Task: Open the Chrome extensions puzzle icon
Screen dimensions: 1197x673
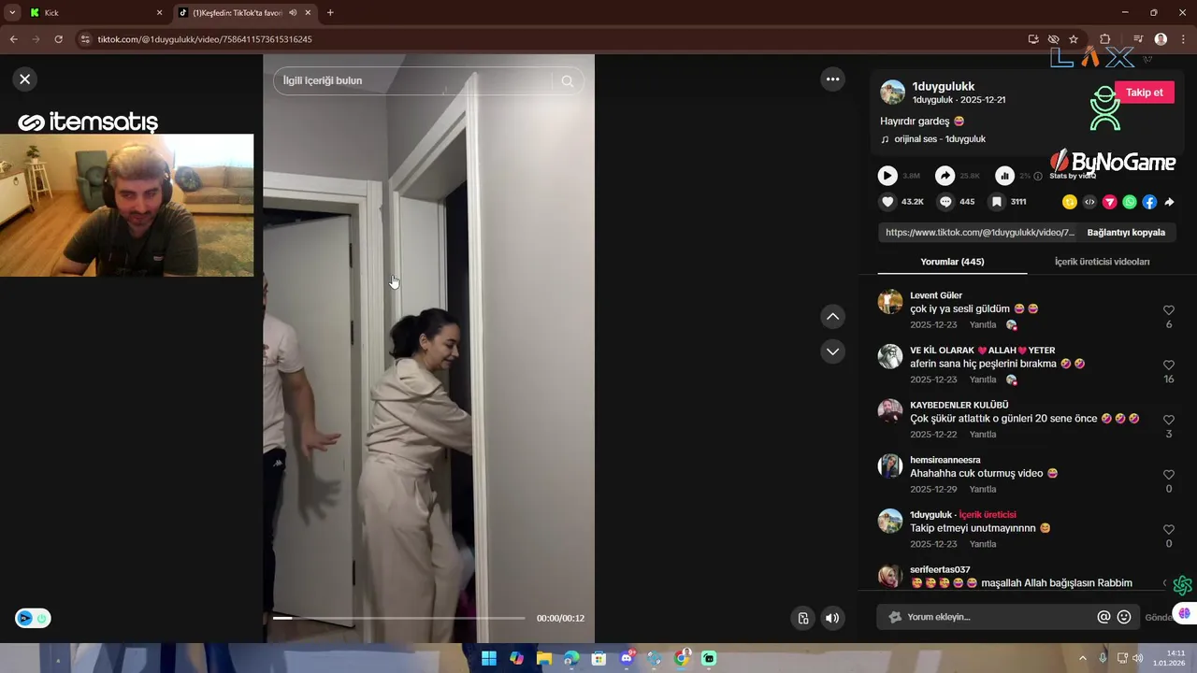Action: [1105, 39]
